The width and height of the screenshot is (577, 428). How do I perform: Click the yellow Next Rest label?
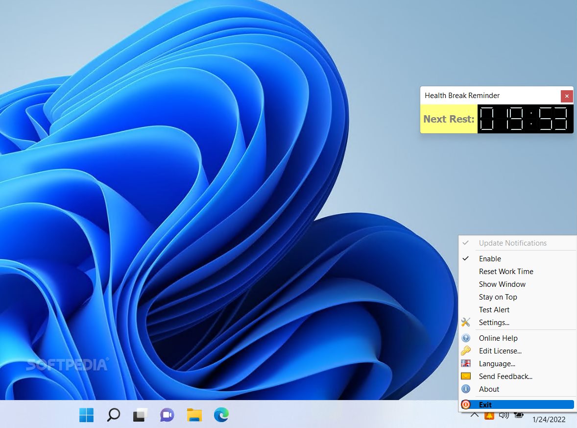(x=449, y=119)
